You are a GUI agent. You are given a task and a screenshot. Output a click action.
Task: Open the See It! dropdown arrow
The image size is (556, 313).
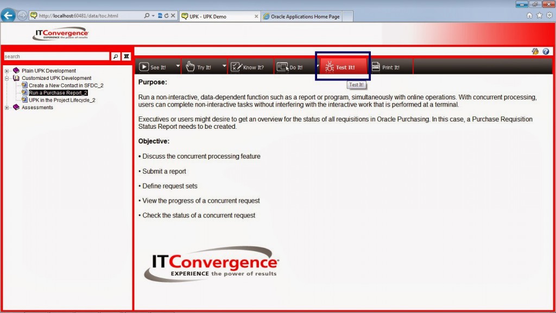[x=178, y=66]
